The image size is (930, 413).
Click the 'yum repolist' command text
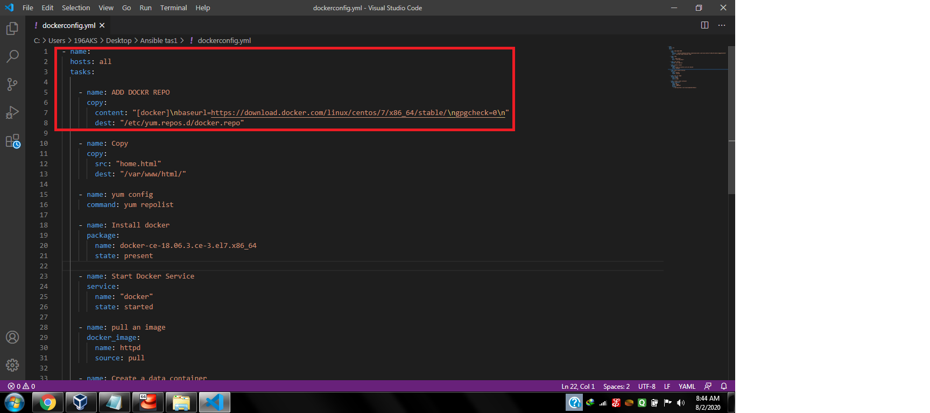pyautogui.click(x=149, y=204)
